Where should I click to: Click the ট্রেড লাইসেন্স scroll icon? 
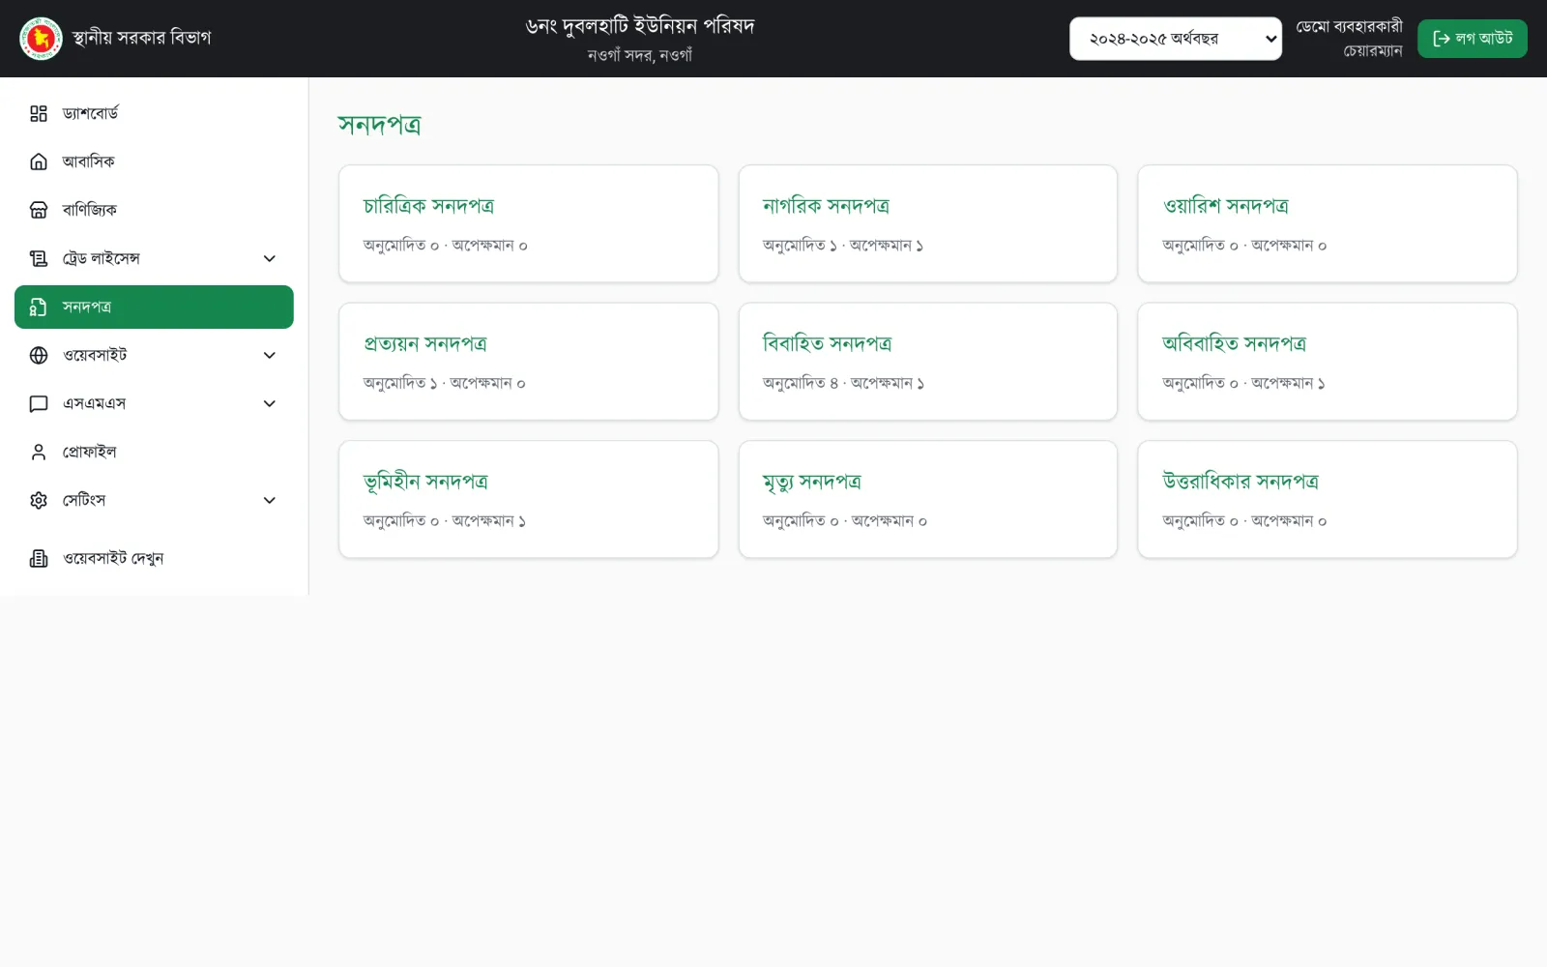point(39,258)
